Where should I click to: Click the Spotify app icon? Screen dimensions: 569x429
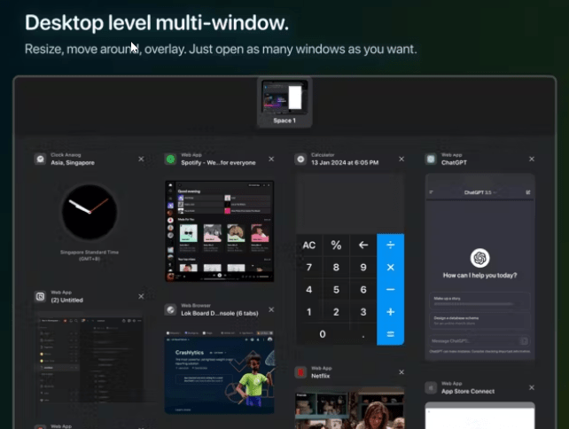click(x=170, y=159)
